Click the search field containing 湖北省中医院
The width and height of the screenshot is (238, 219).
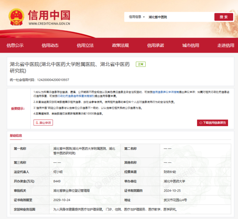tap(179, 17)
